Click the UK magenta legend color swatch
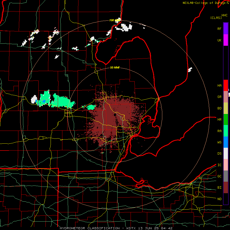The width and height of the screenshot is (230, 230). point(226,40)
